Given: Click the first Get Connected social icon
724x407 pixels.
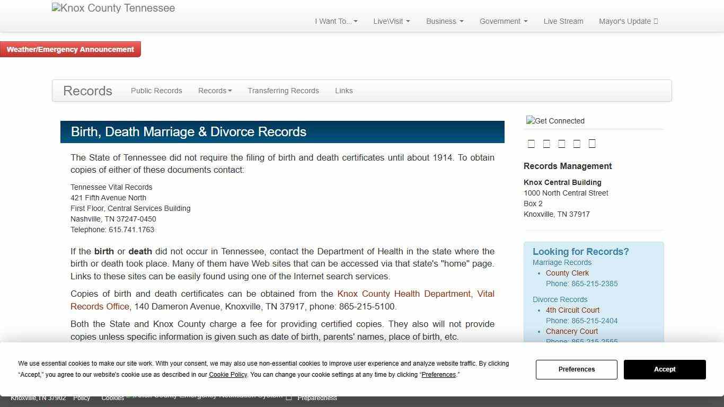Looking at the screenshot, I should click(x=532, y=143).
